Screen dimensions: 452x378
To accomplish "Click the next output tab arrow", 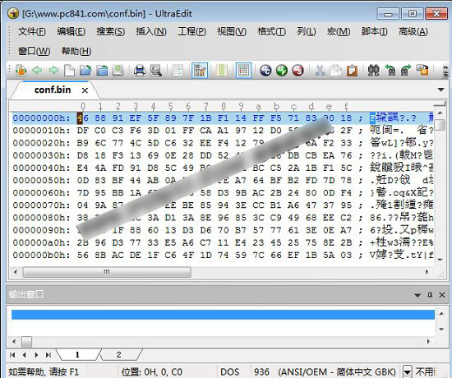I will [36, 355].
